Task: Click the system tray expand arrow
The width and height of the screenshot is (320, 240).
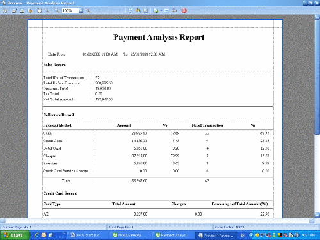Action: 252,236
